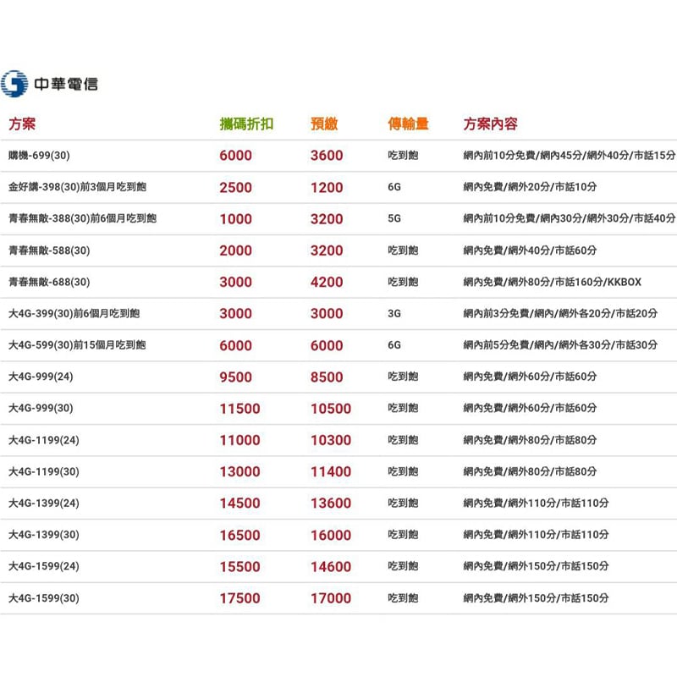This screenshot has height=677, width=677.
Task: Click discount value 2500
Action: 236,187
